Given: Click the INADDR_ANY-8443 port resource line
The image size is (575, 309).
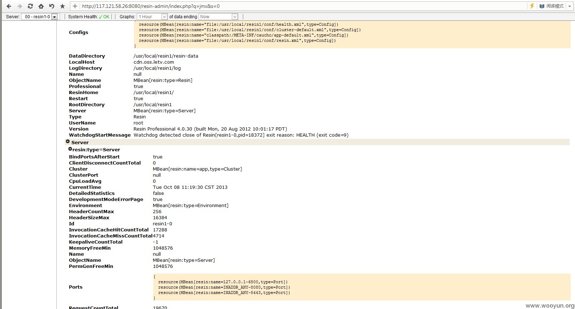Looking at the screenshot, I should 224,293.
